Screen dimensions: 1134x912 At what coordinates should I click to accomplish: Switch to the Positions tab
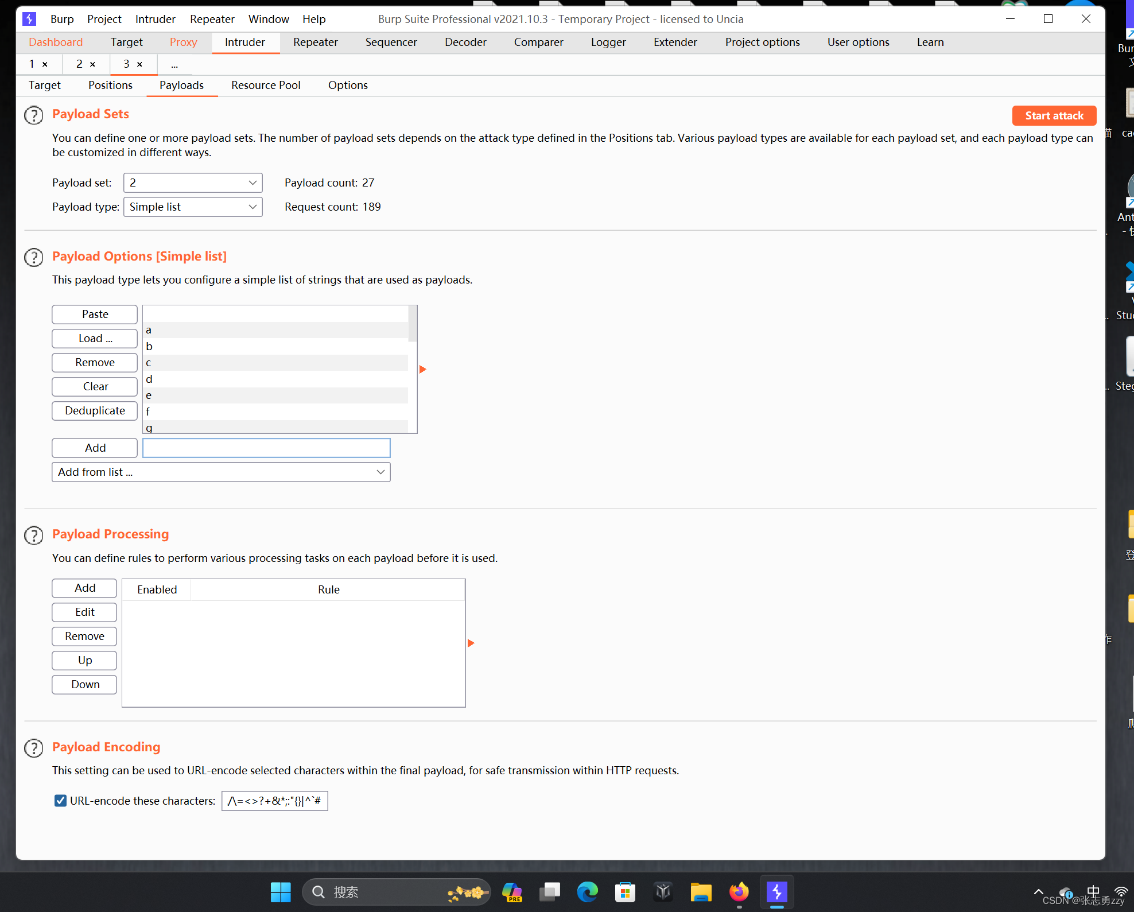[110, 85]
